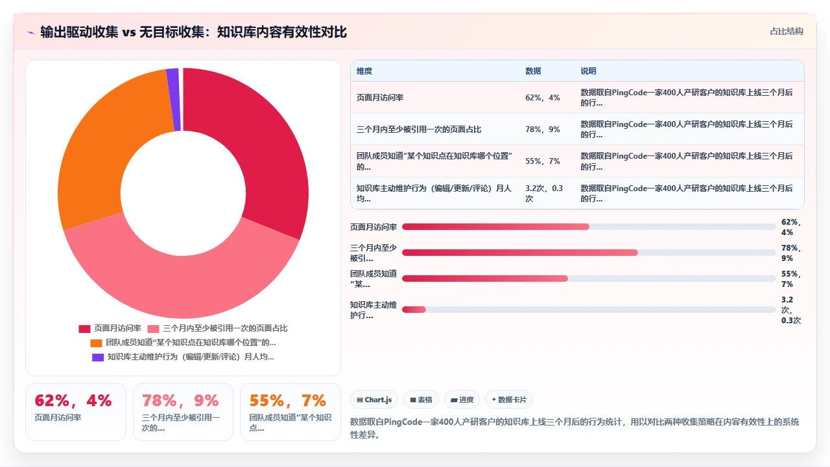Viewport: 830px width, 467px height.
Task: Select the 知识库主动维护行为 table dimension cell
Action: (435, 193)
